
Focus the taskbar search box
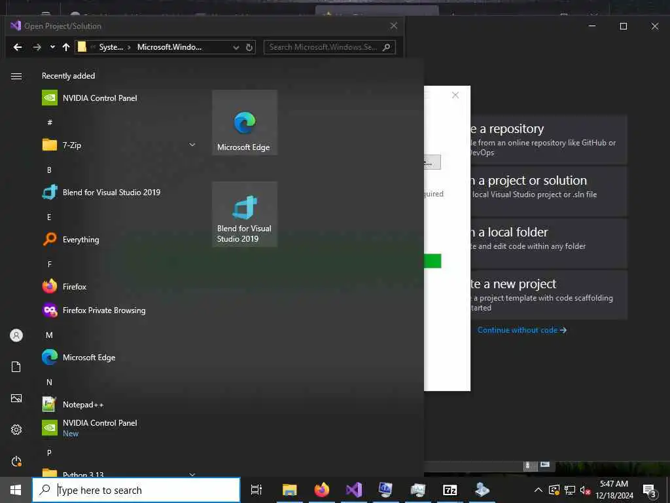[x=136, y=490]
